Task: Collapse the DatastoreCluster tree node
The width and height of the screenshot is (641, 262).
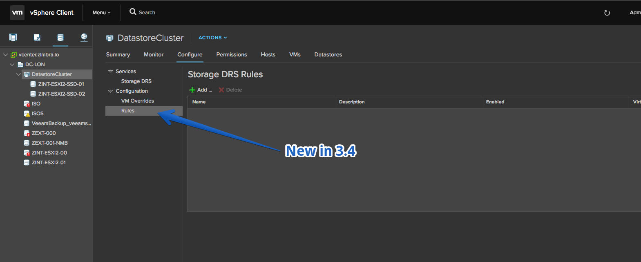Action: pos(18,74)
